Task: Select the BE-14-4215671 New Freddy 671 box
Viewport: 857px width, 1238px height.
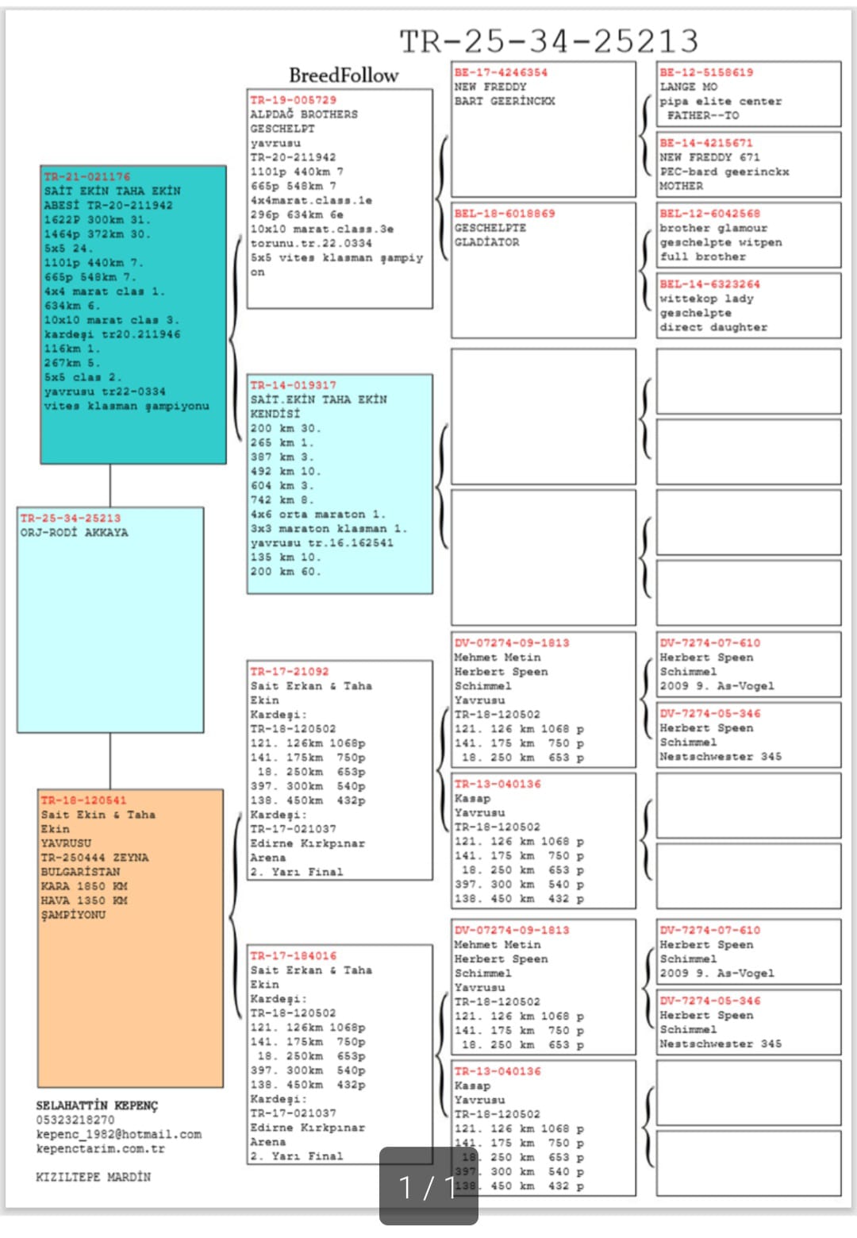Action: click(748, 164)
